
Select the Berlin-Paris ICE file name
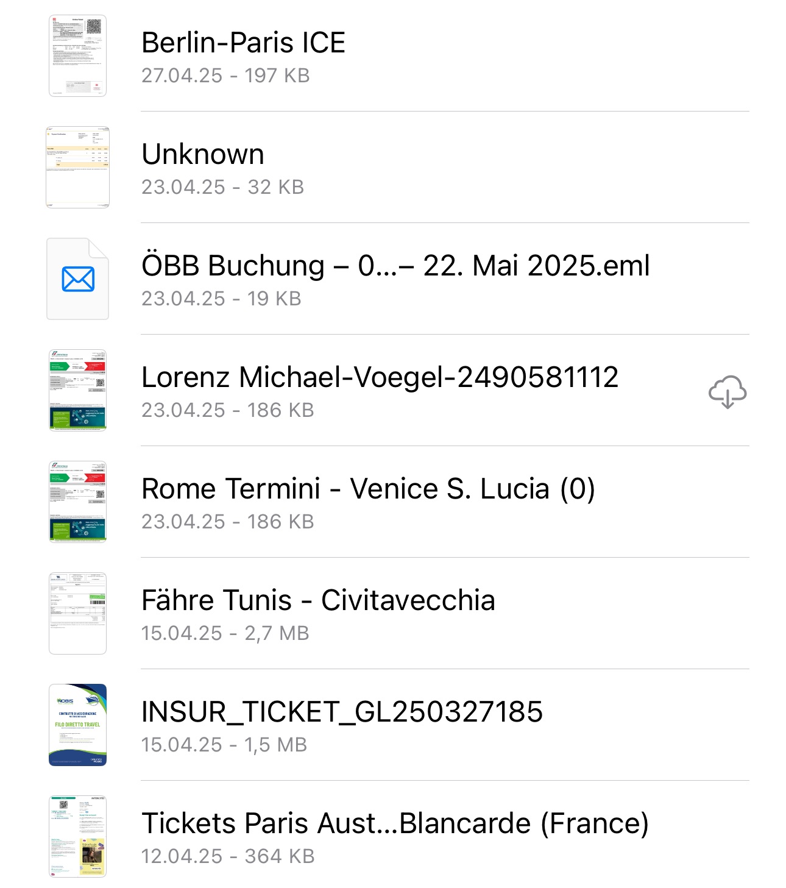tap(243, 43)
